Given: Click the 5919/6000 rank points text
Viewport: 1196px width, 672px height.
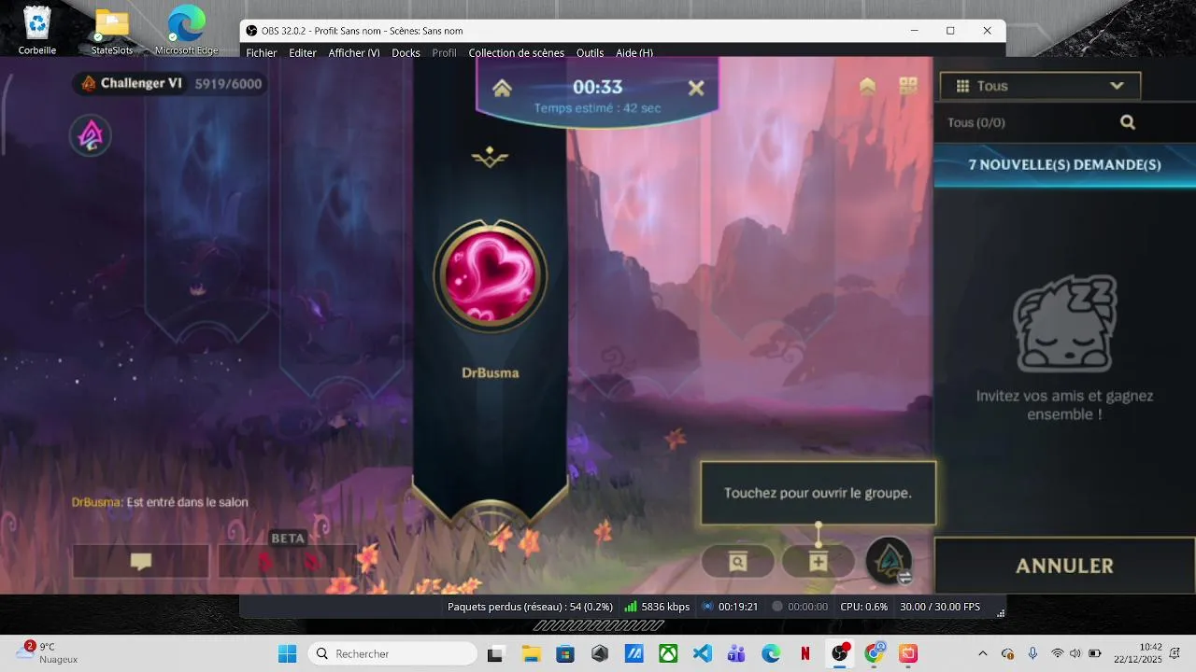Looking at the screenshot, I should point(228,83).
